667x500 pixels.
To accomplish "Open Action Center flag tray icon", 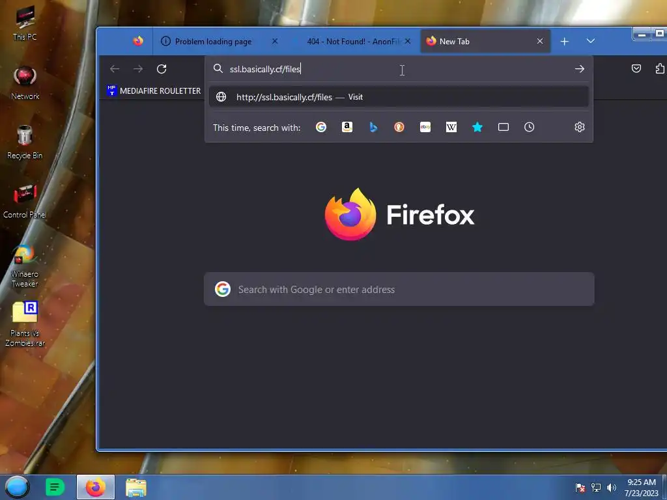I will pos(580,488).
